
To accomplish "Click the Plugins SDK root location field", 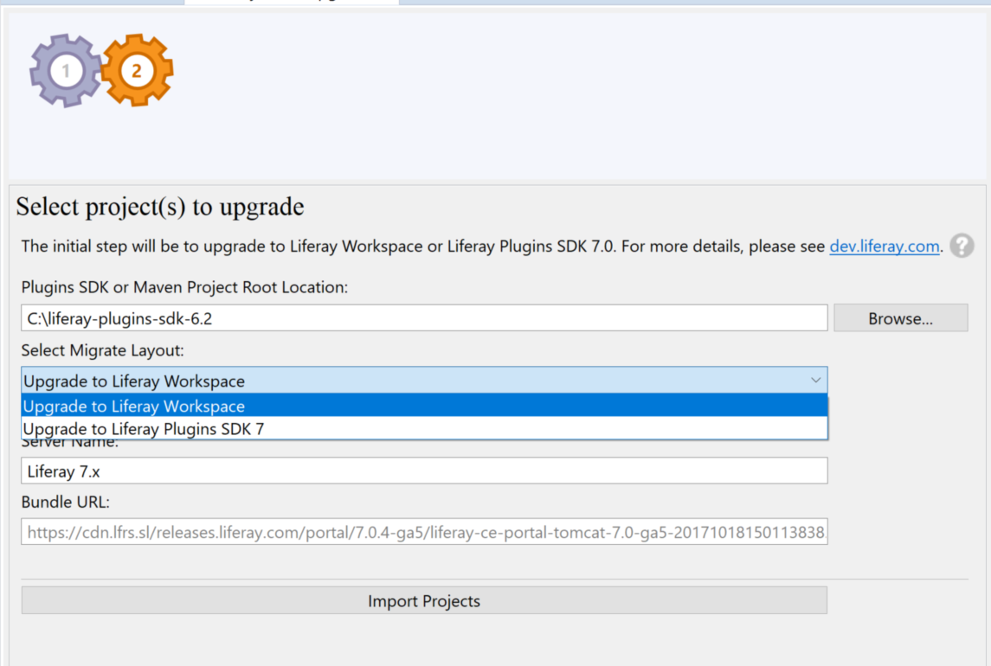I will (424, 317).
